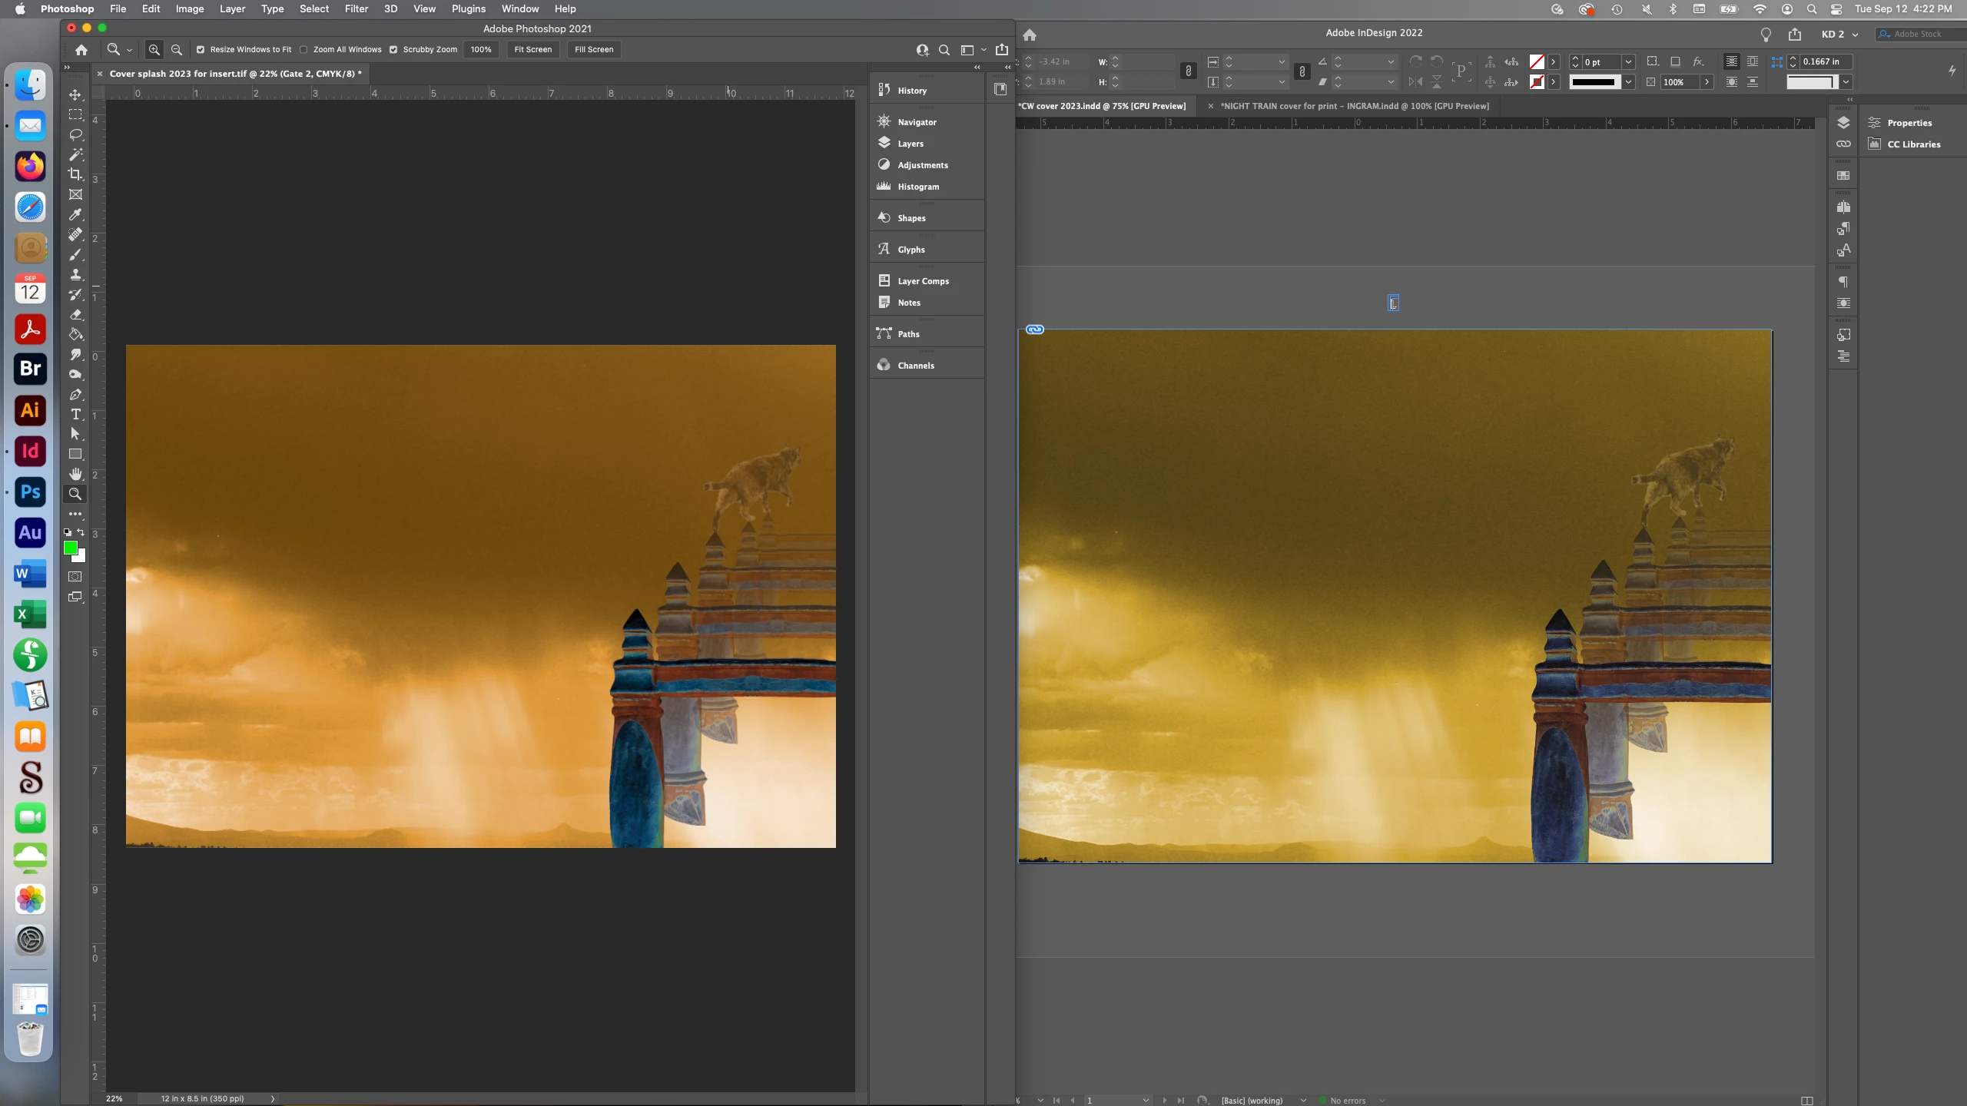Click the Fill Screen button
1967x1106 pixels.
593,49
